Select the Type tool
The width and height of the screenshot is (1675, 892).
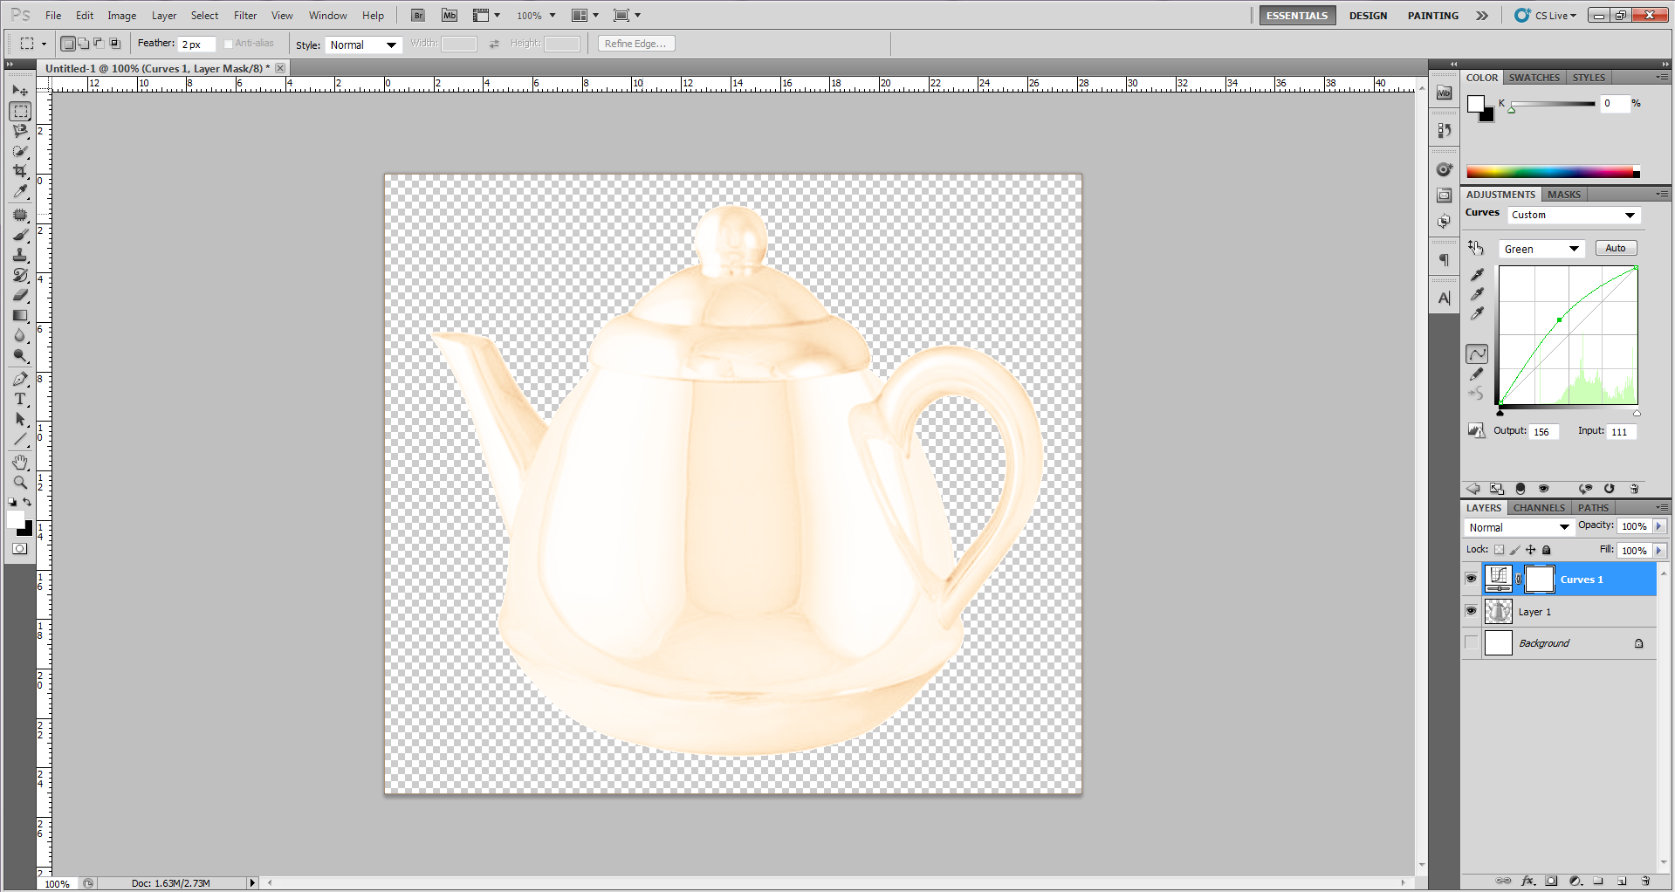(x=20, y=399)
